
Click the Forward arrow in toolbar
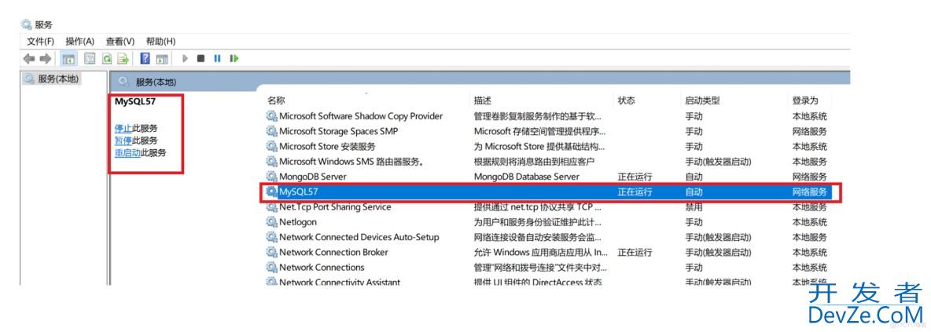(x=44, y=58)
